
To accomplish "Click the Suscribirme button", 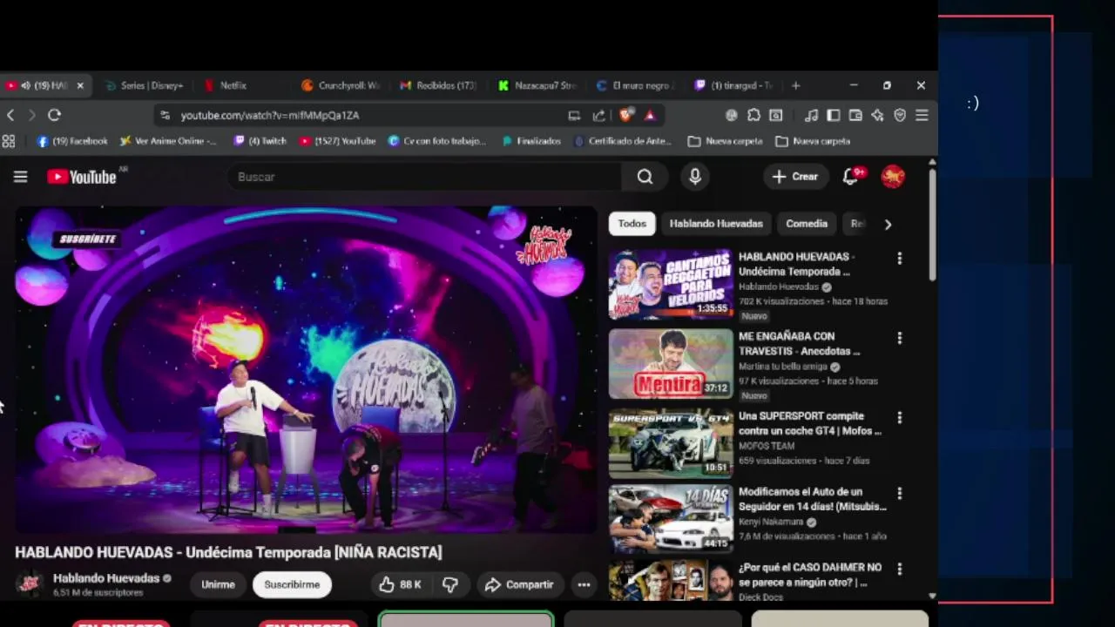I will coord(292,585).
